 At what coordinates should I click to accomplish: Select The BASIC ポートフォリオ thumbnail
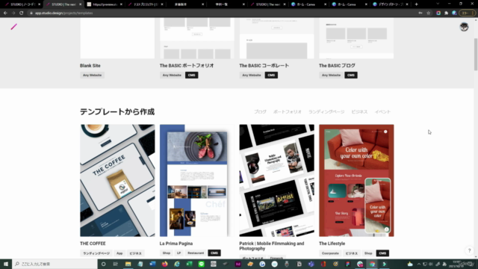tap(197, 38)
